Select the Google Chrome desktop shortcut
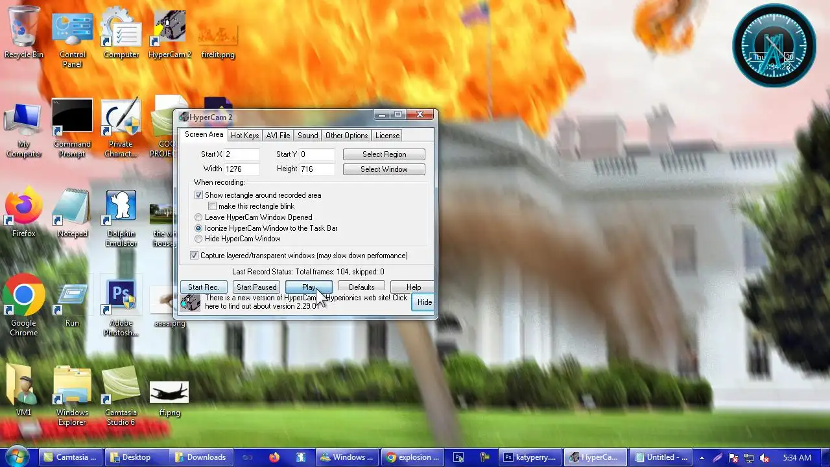Viewport: 830px width, 467px height. click(x=24, y=306)
